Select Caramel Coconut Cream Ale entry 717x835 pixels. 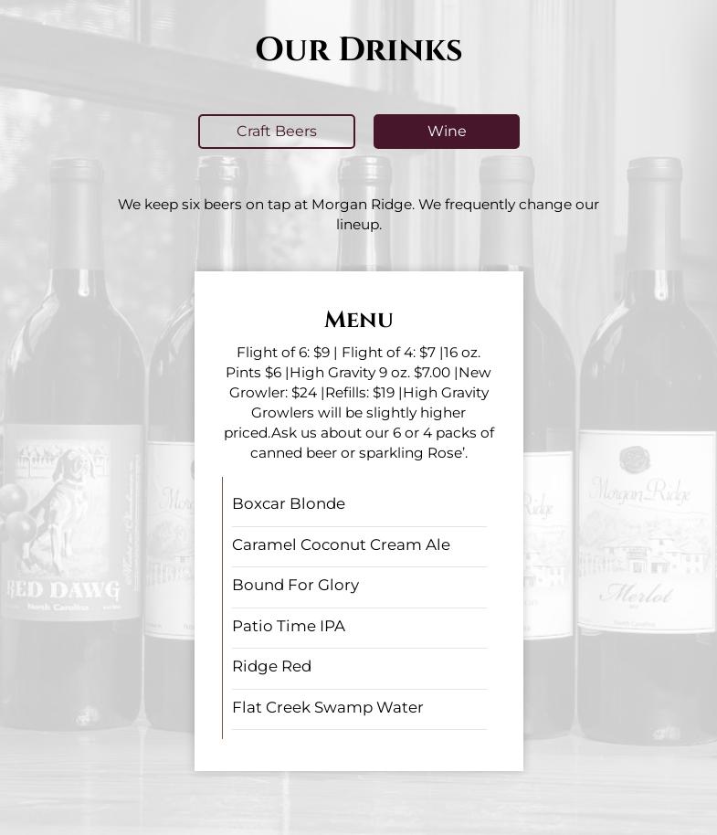click(x=359, y=545)
